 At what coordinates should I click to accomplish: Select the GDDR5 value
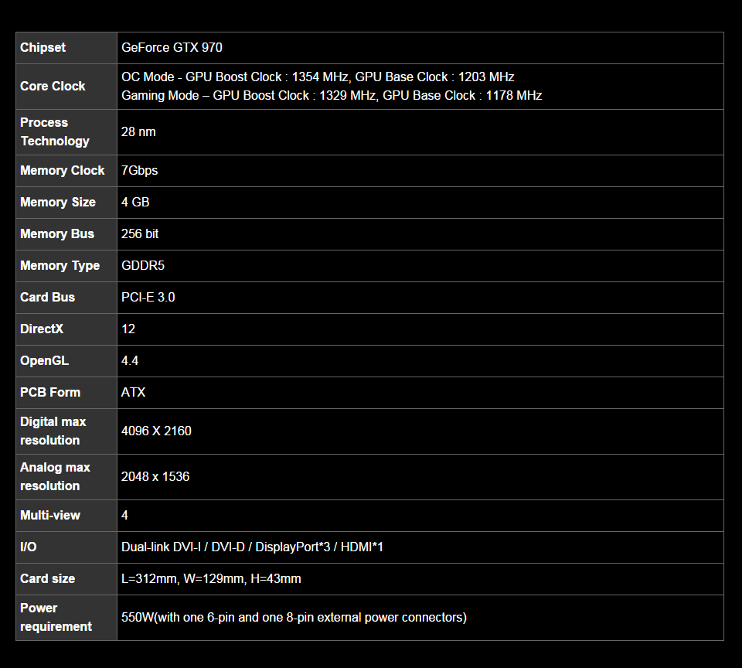pos(143,266)
